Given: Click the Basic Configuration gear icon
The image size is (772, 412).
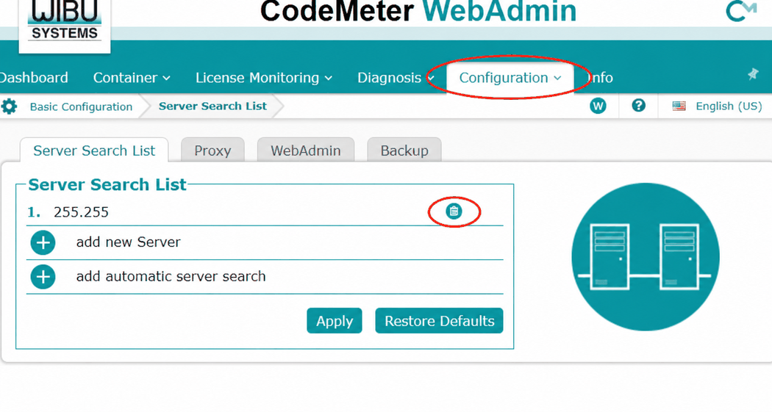Looking at the screenshot, I should [9, 106].
